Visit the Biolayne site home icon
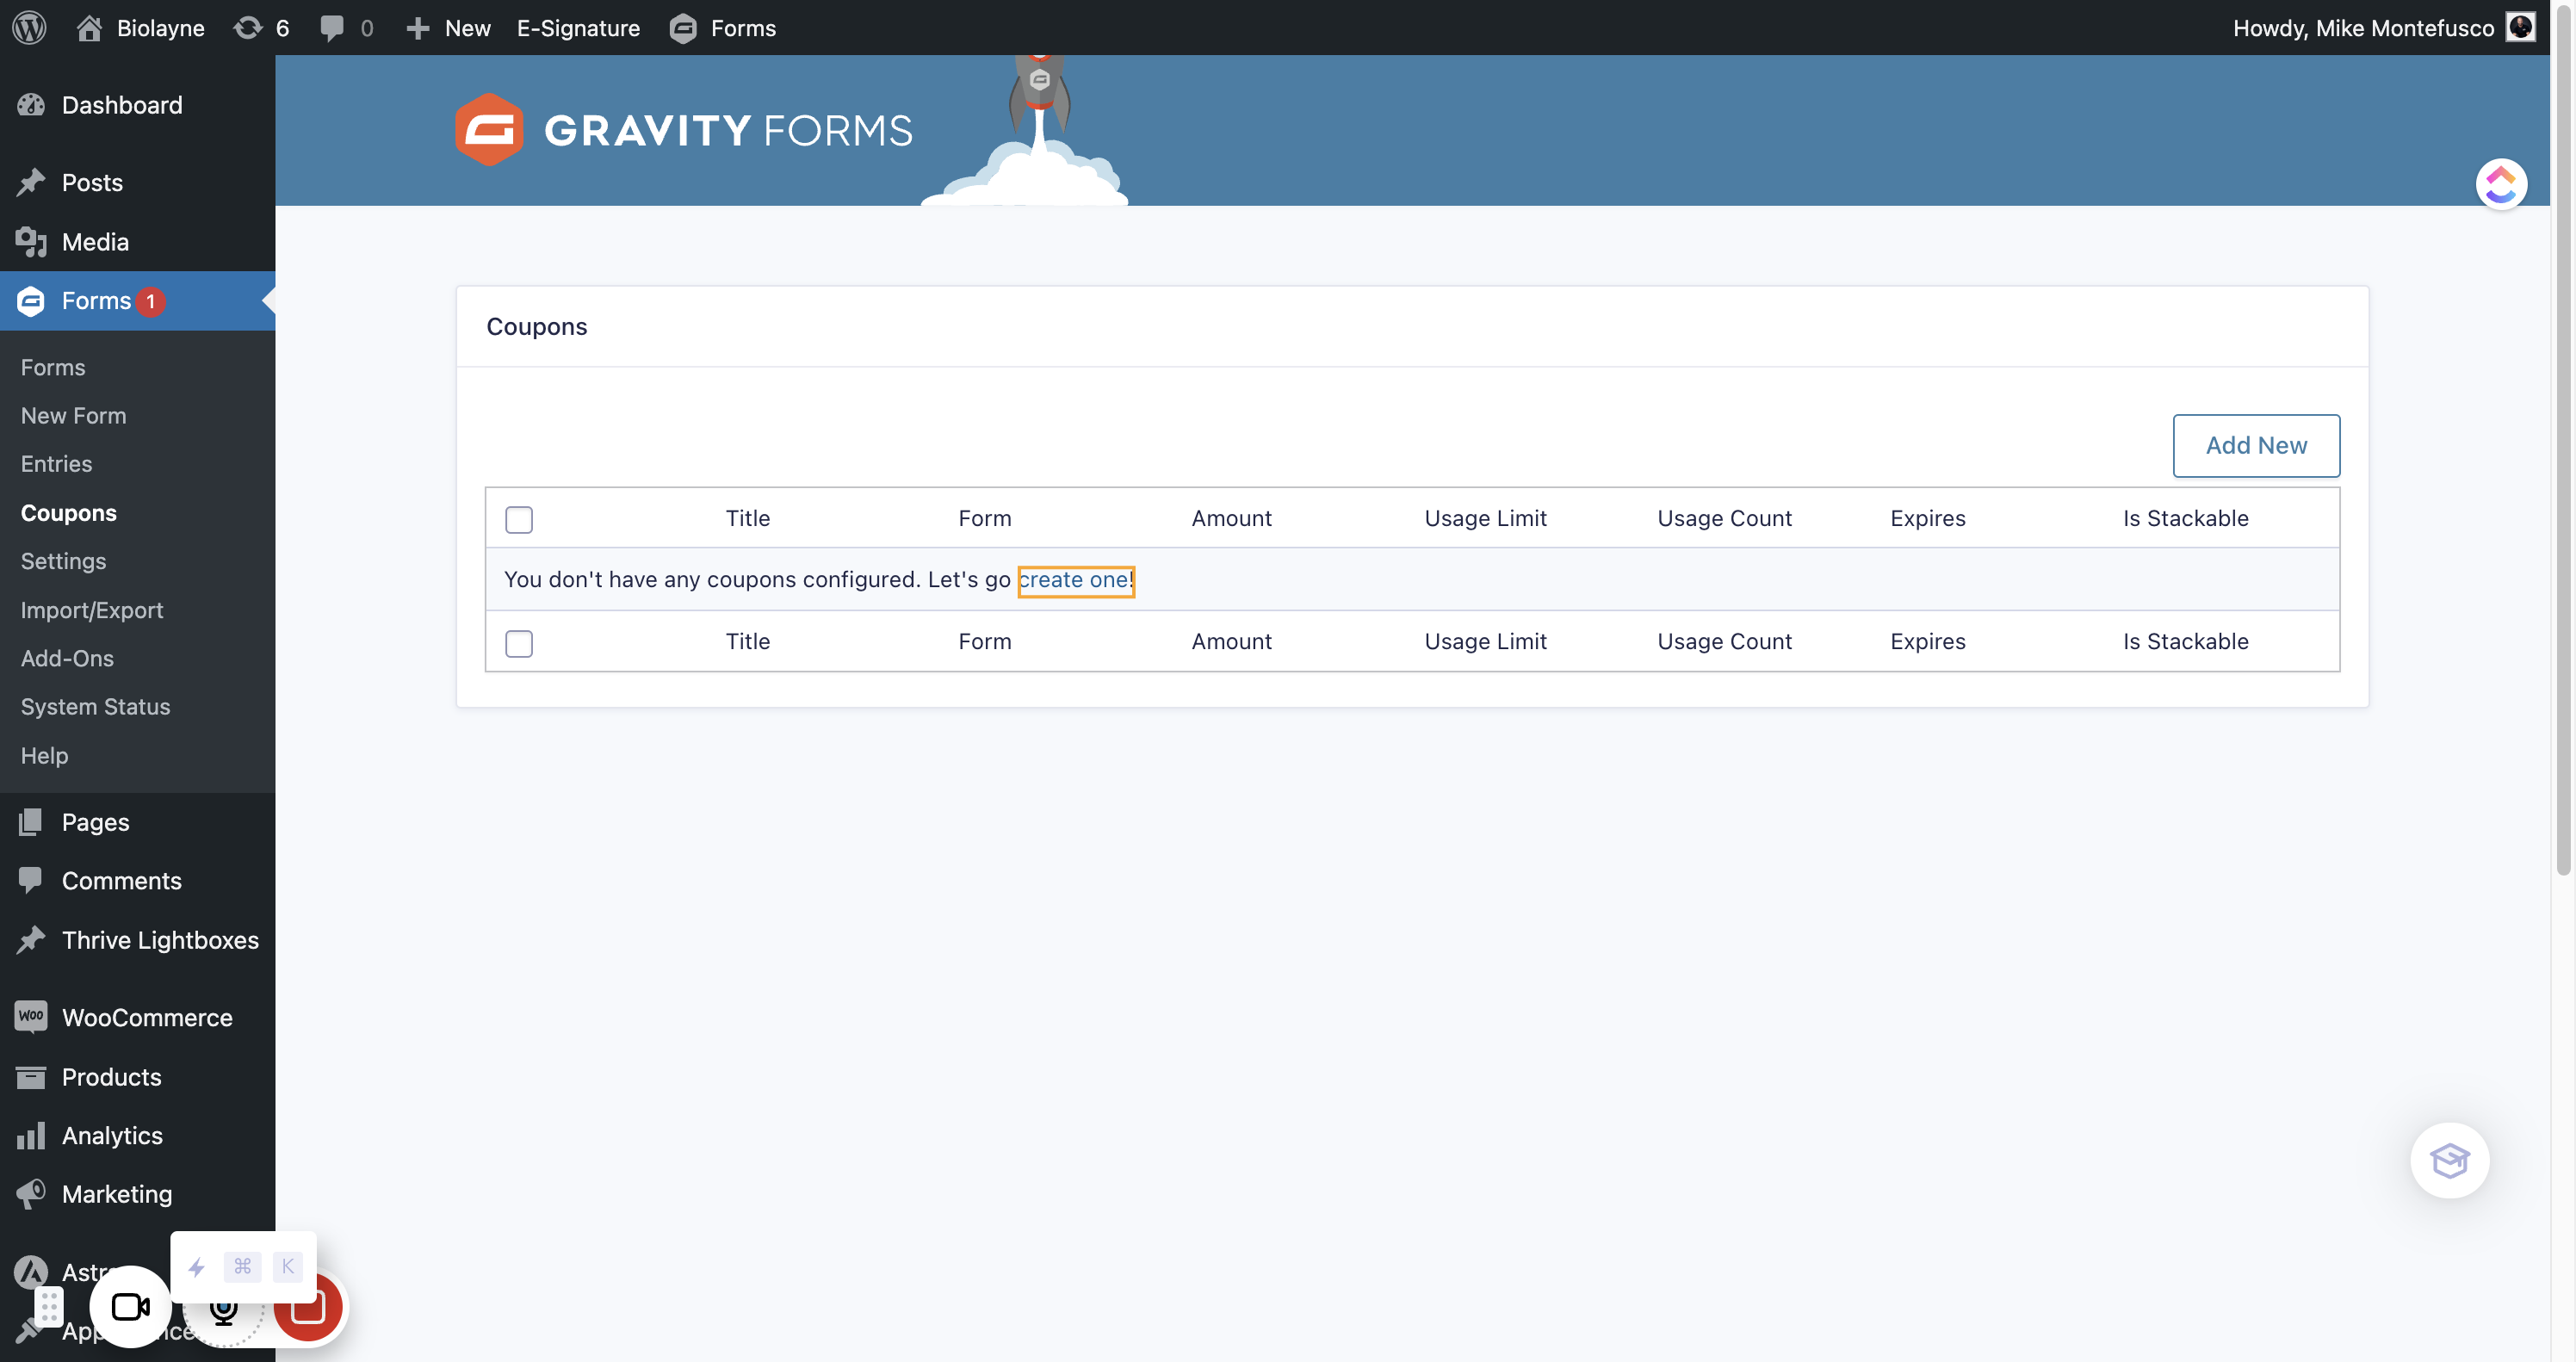Viewport: 2576px width, 1362px height. pos(90,27)
